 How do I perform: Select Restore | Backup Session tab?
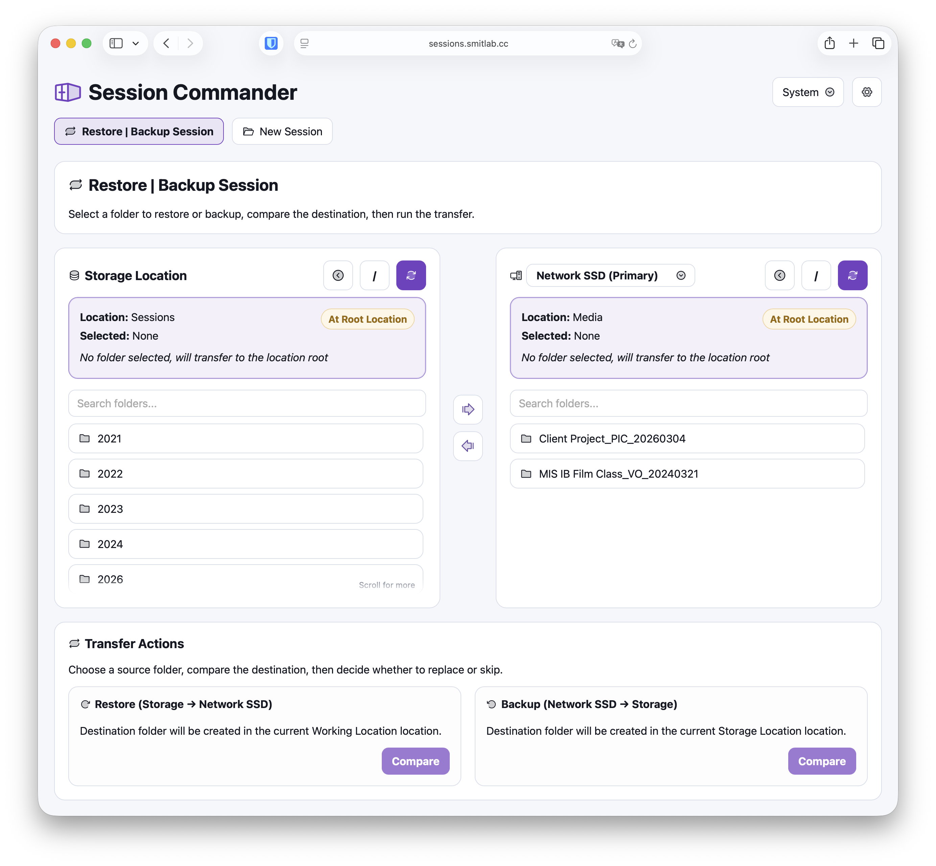point(139,132)
